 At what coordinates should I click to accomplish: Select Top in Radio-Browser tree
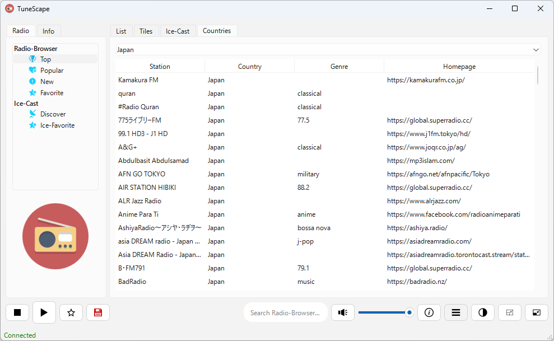click(45, 59)
